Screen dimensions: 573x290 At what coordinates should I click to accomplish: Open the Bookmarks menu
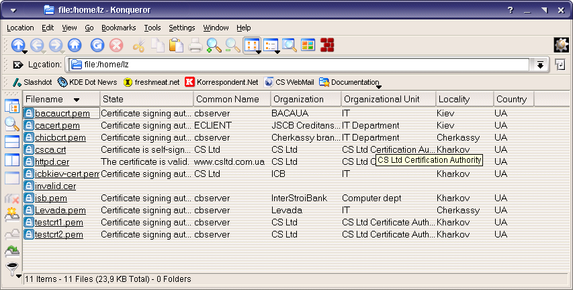(118, 28)
